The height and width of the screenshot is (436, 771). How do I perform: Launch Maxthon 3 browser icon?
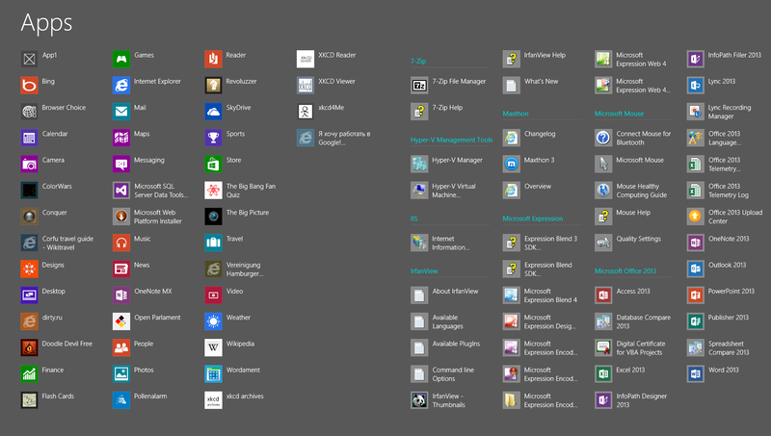click(x=511, y=164)
